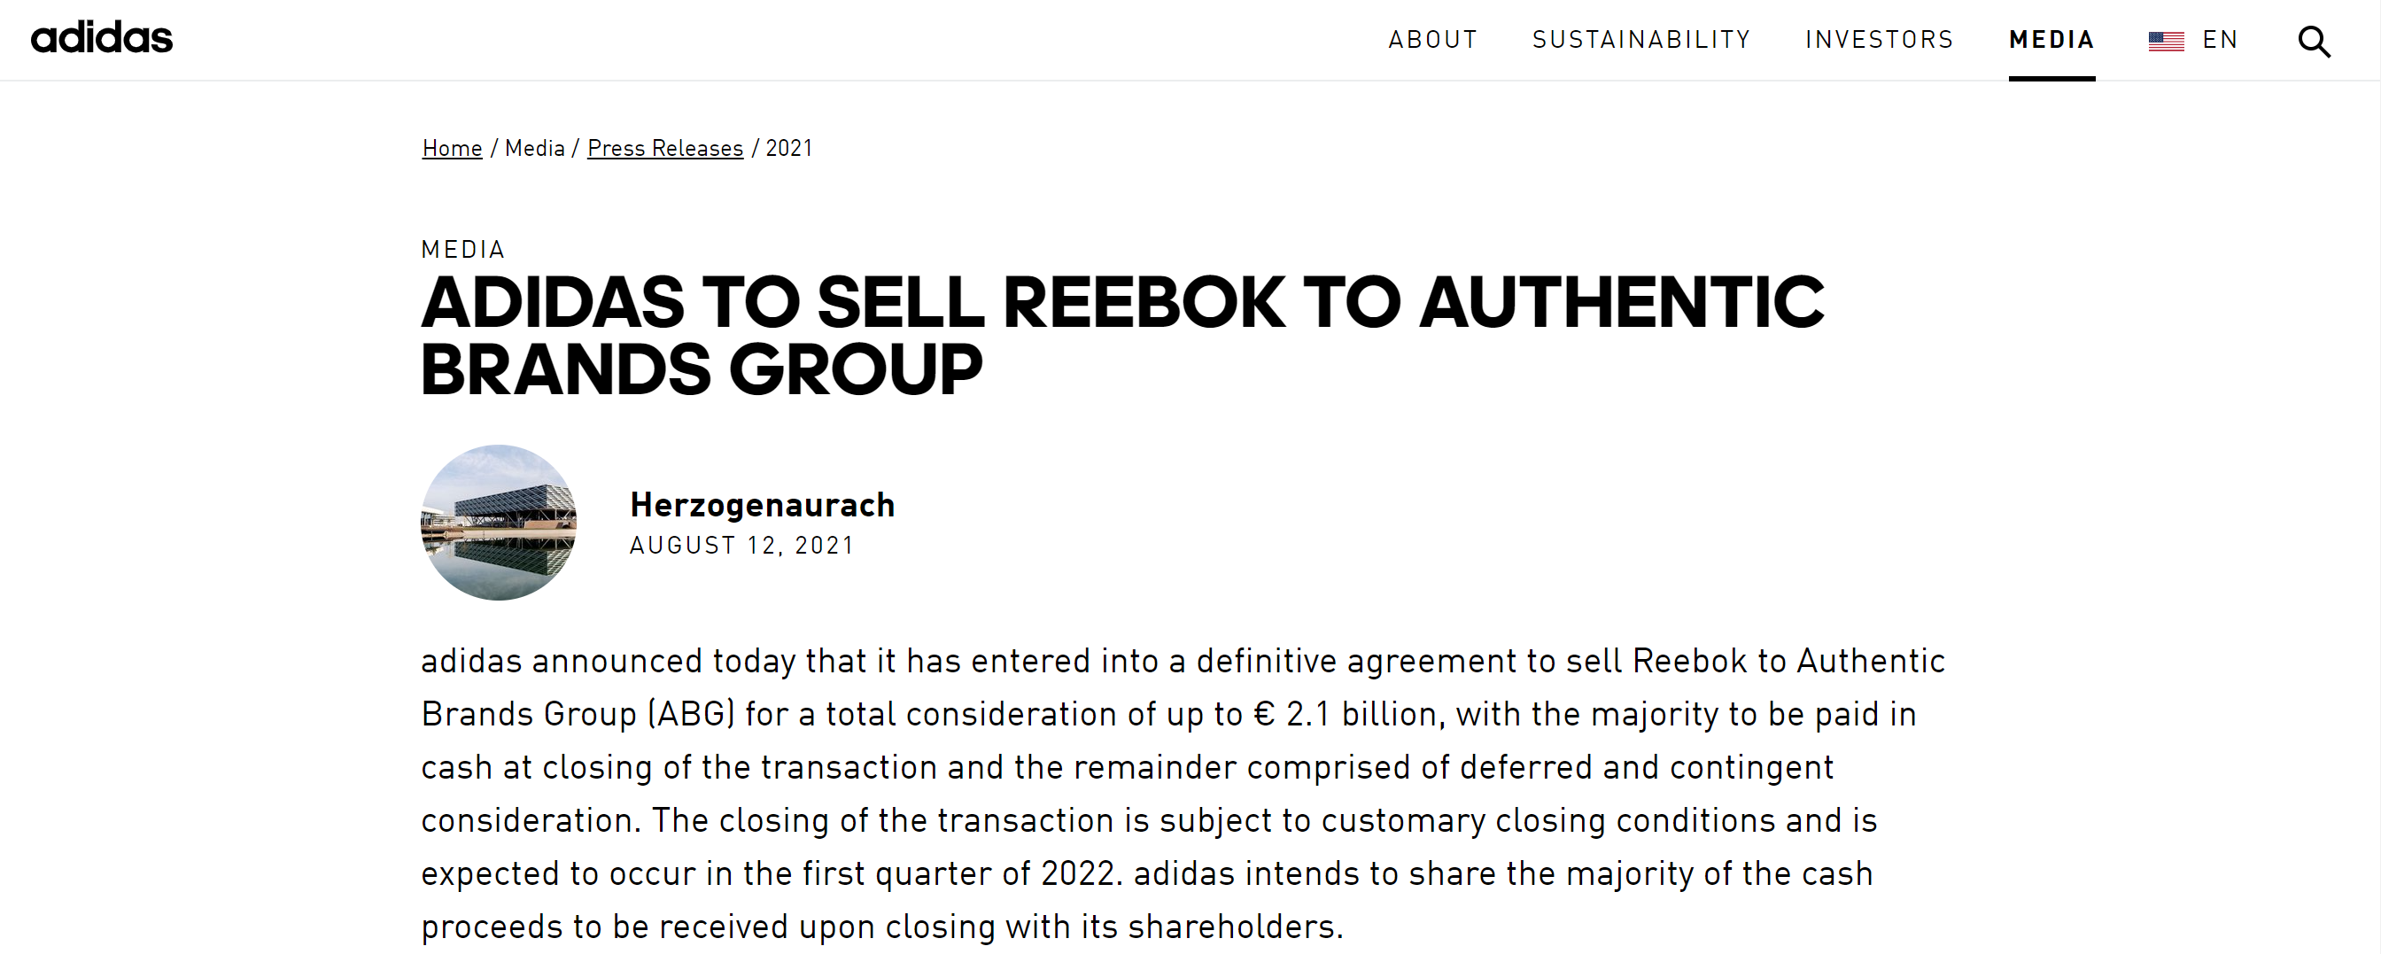Open the Press Releases breadcrumb link
The width and height of the screenshot is (2381, 954).
pyautogui.click(x=664, y=148)
